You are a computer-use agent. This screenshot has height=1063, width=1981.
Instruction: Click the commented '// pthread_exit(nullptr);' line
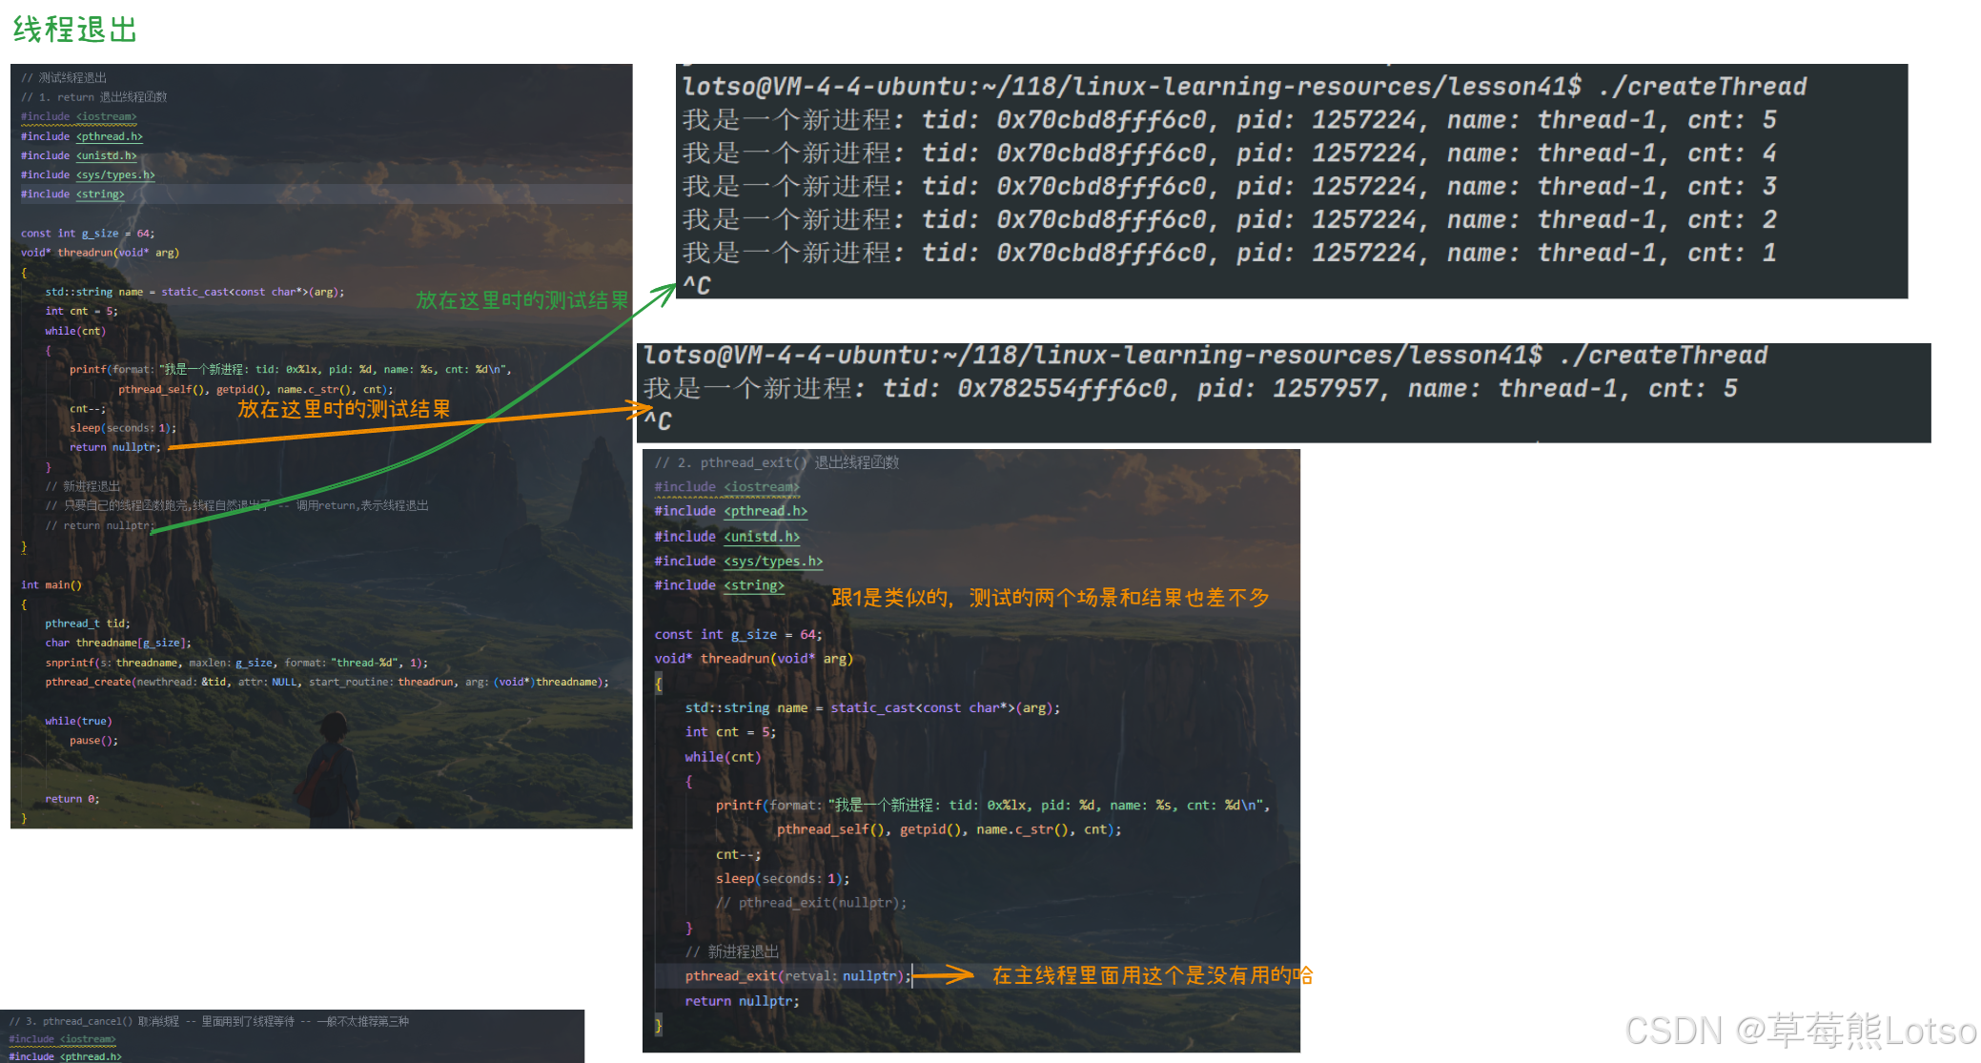[x=811, y=903]
